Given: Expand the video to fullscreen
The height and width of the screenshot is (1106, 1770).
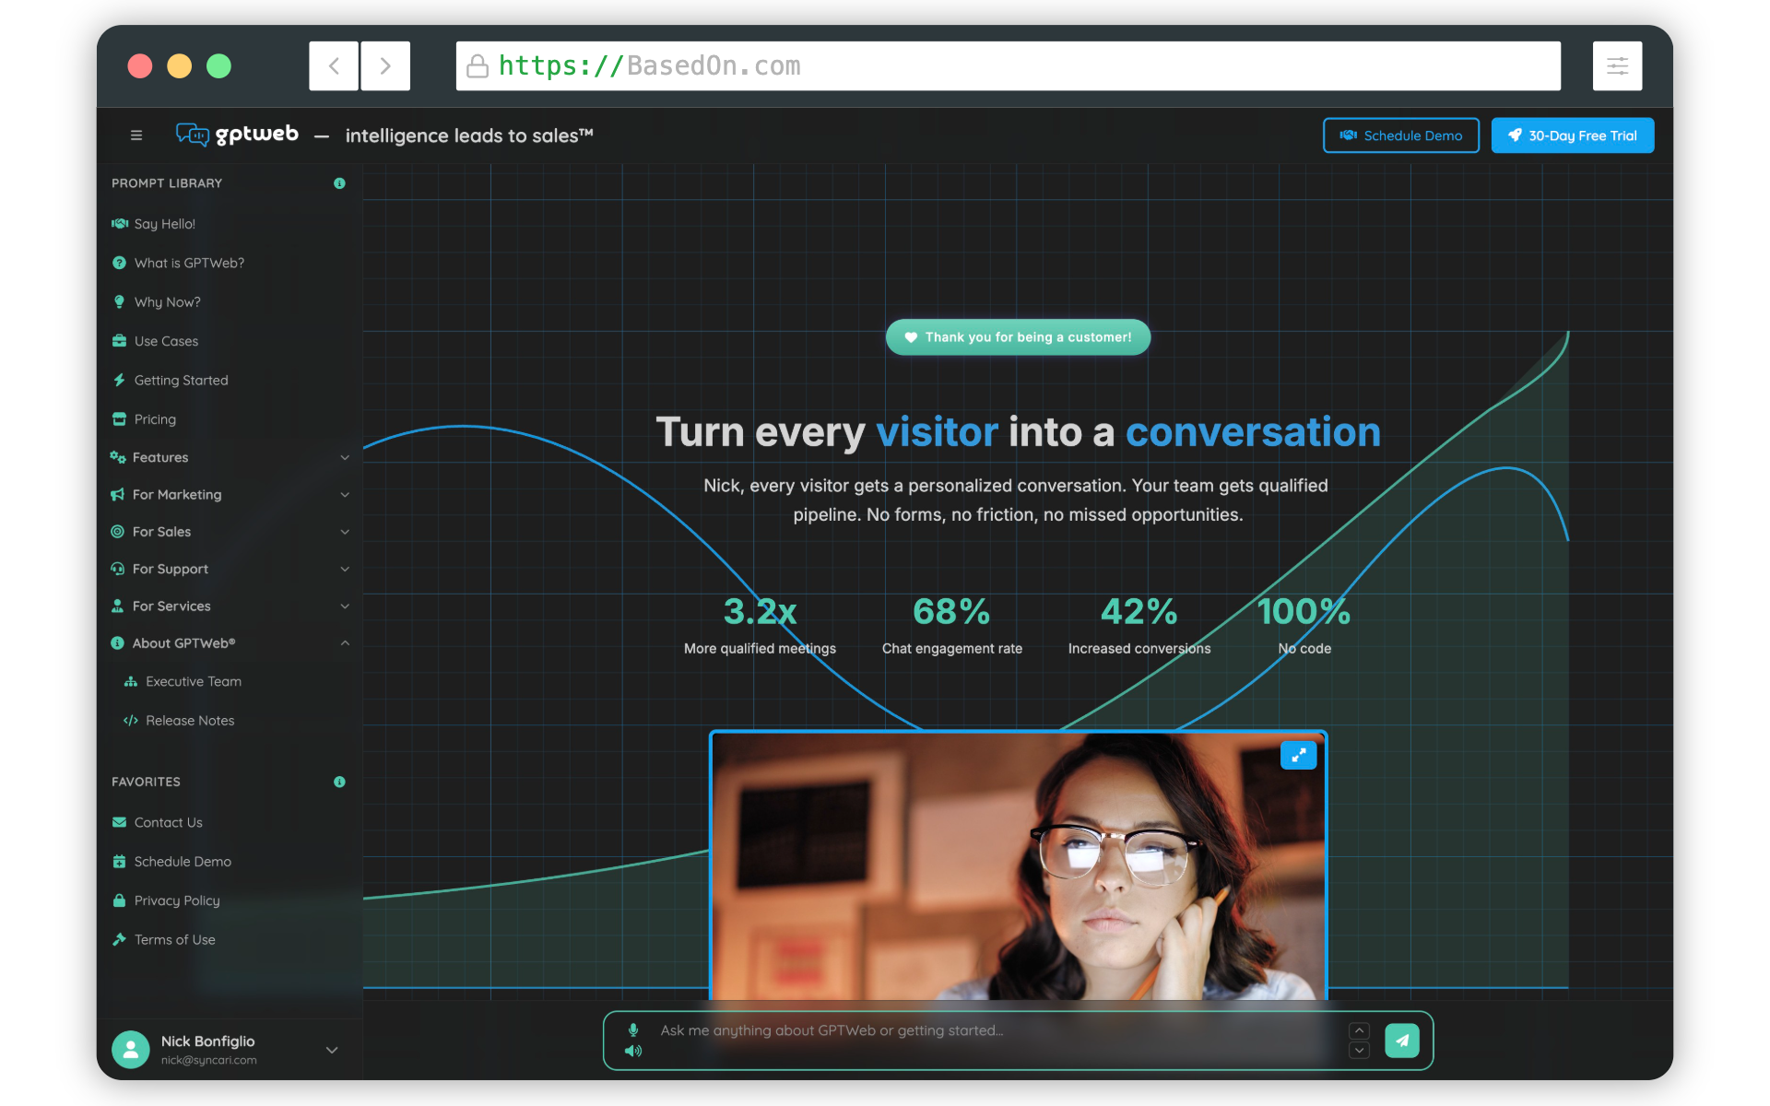Looking at the screenshot, I should (1298, 755).
